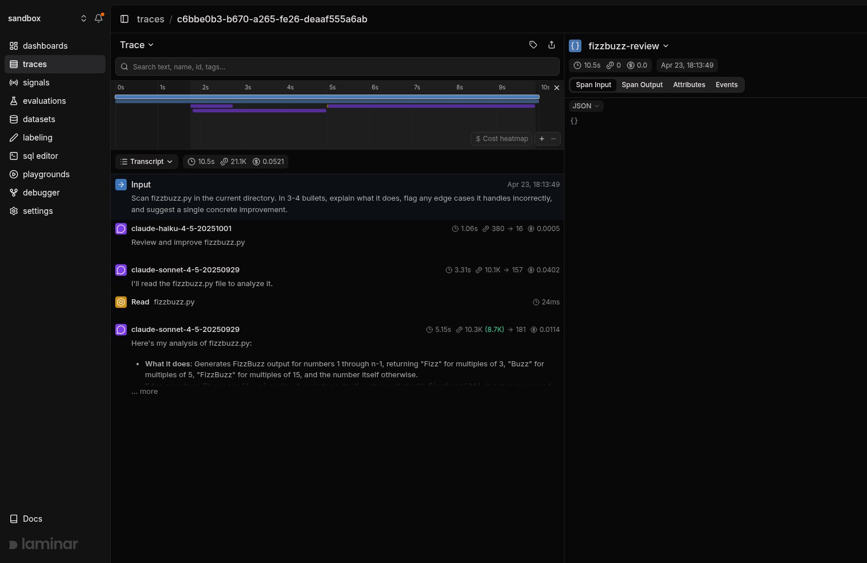The width and height of the screenshot is (867, 563).
Task: Open the debugger page
Action: [55, 193]
